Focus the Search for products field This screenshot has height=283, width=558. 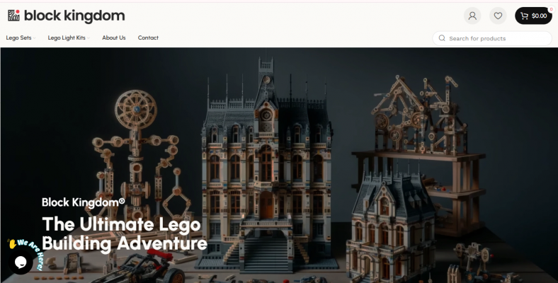click(x=492, y=38)
